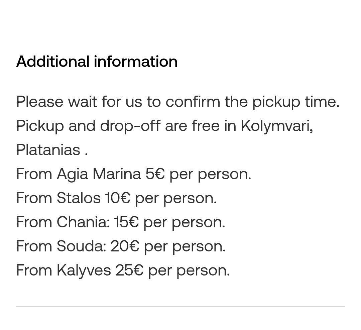Click "per person" on the Kalyves line

[189, 271]
